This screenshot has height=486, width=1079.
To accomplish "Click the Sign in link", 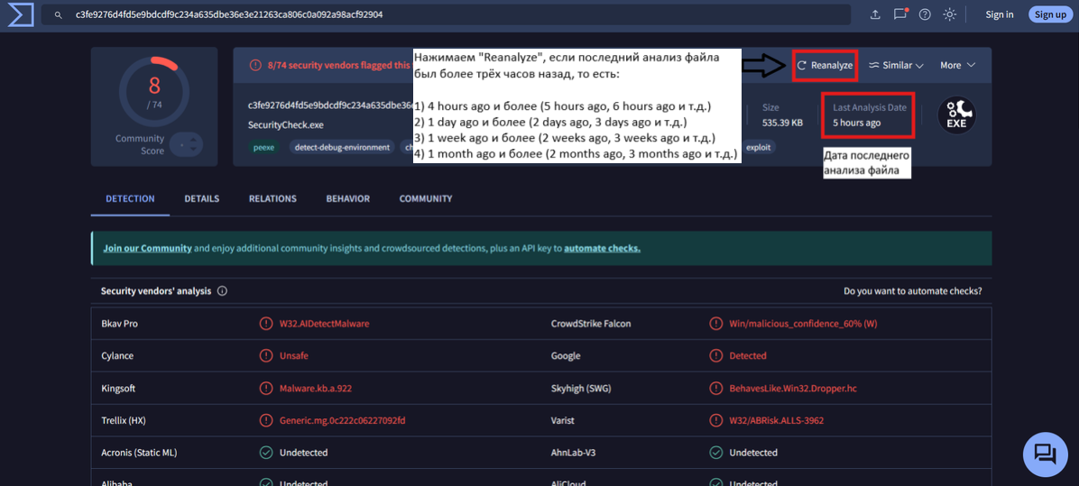I will 1000,14.
